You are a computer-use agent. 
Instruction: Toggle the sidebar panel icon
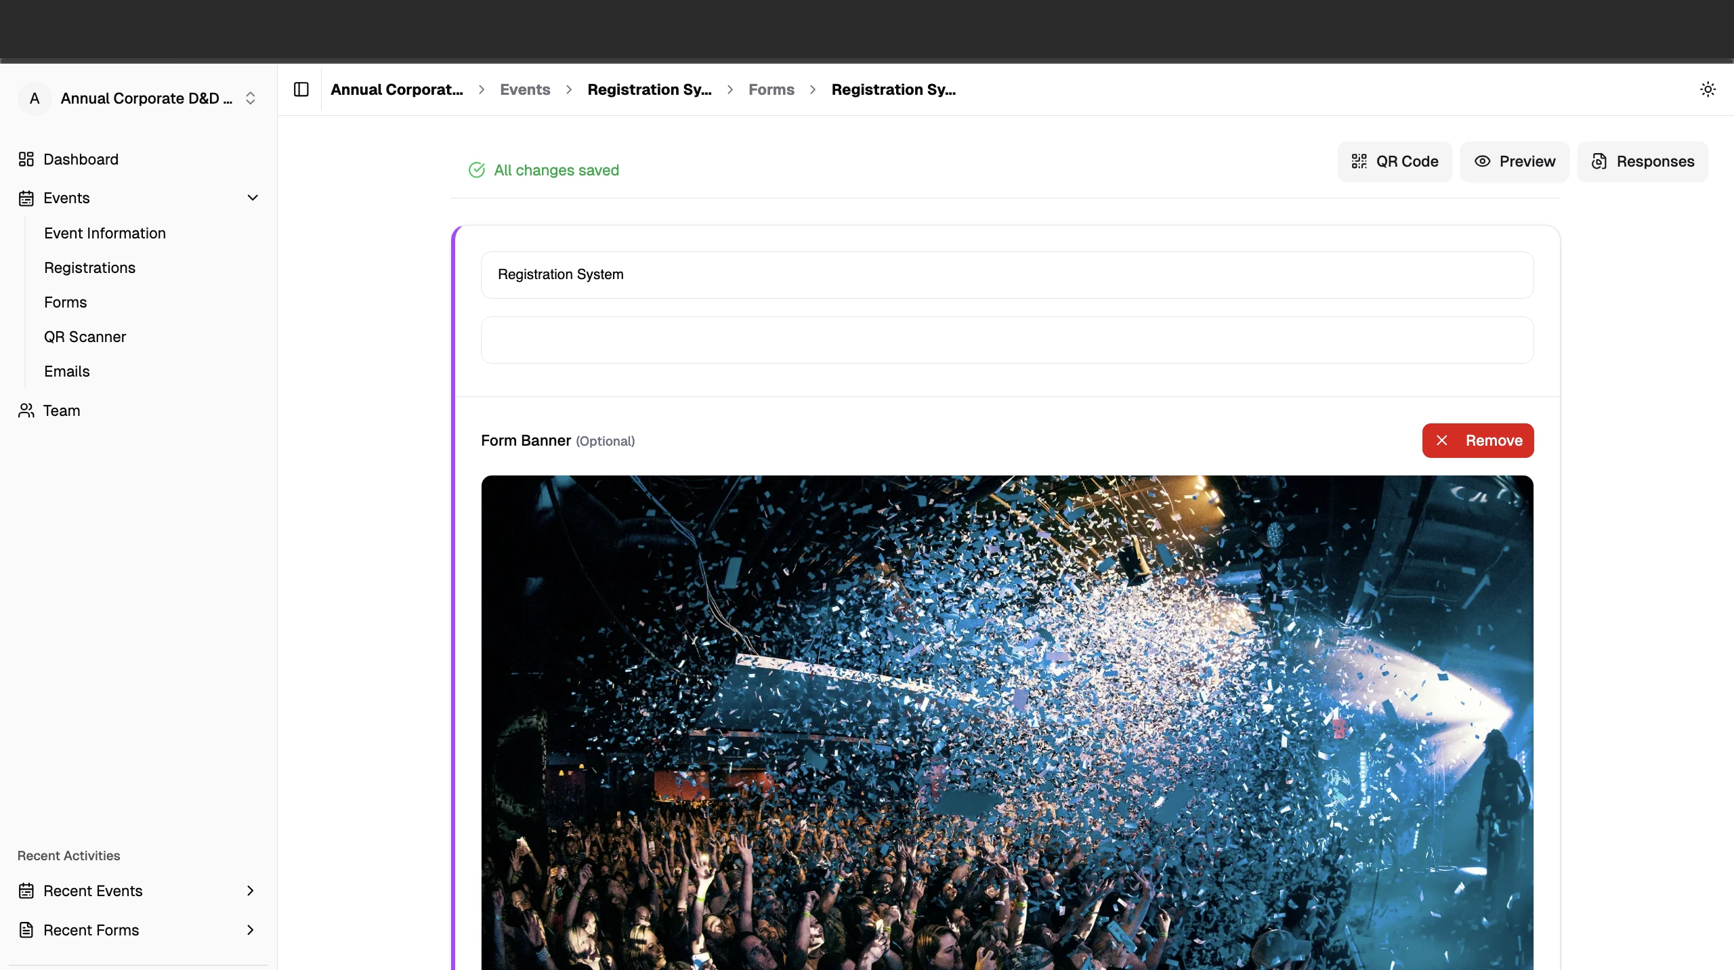point(300,89)
